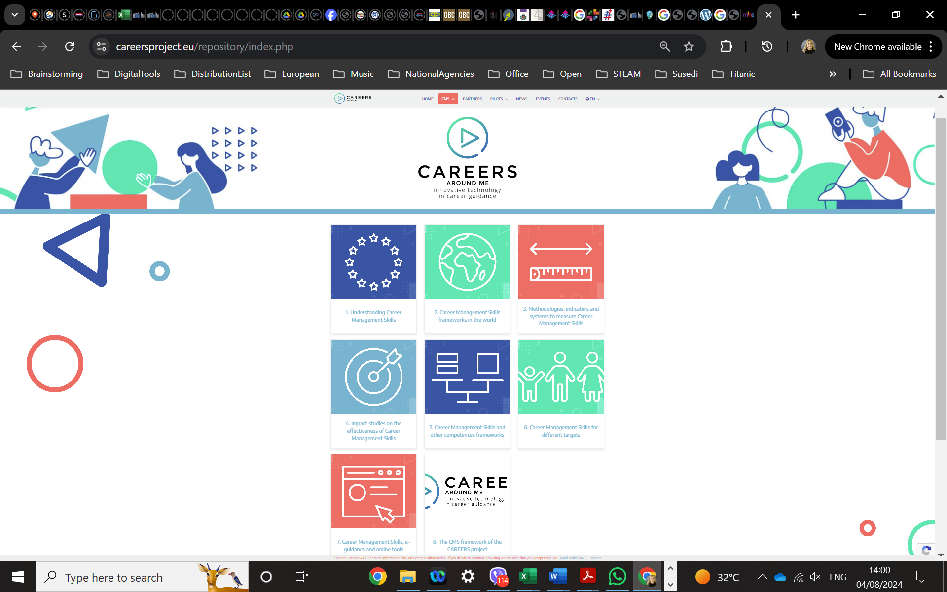Open a new tab with plus button
This screenshot has width=947, height=592.
[x=796, y=15]
